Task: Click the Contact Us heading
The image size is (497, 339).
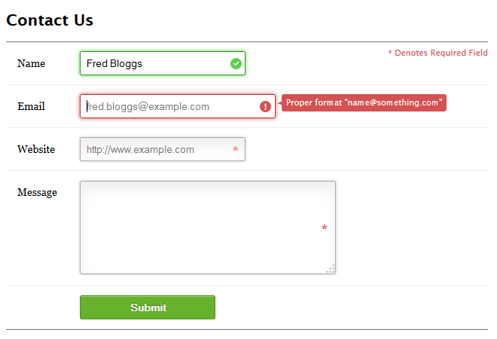Action: (50, 20)
